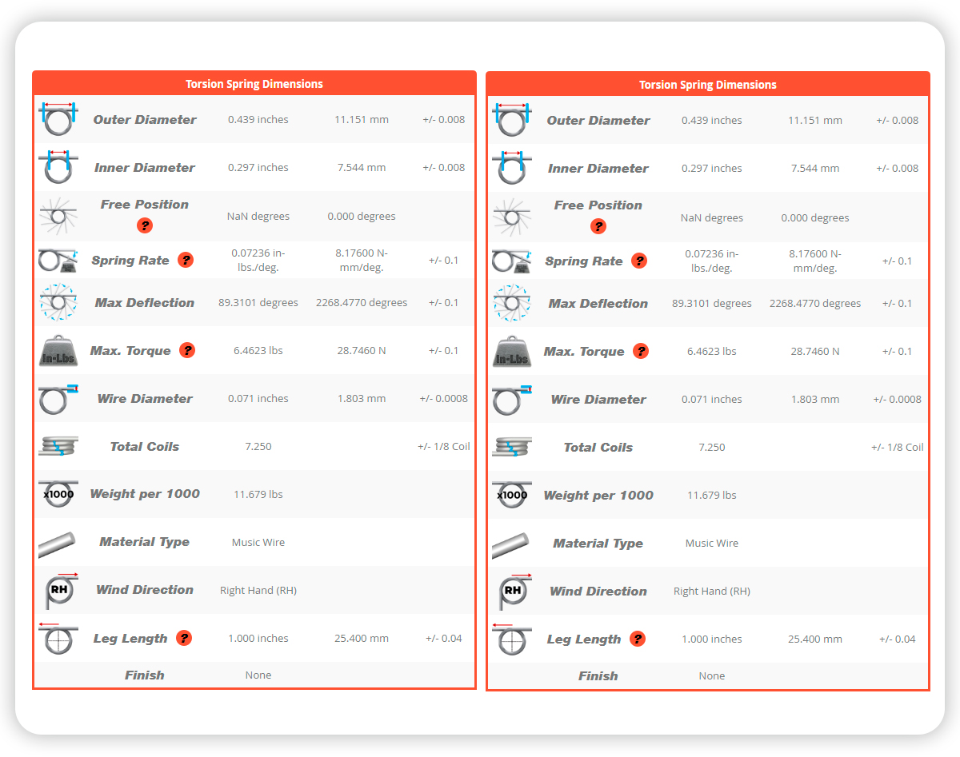960x757 pixels.
Task: Open the Max Torque help tooltip
Action: (x=187, y=350)
